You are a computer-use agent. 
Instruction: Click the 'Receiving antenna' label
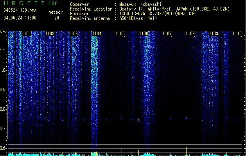(x=90, y=18)
